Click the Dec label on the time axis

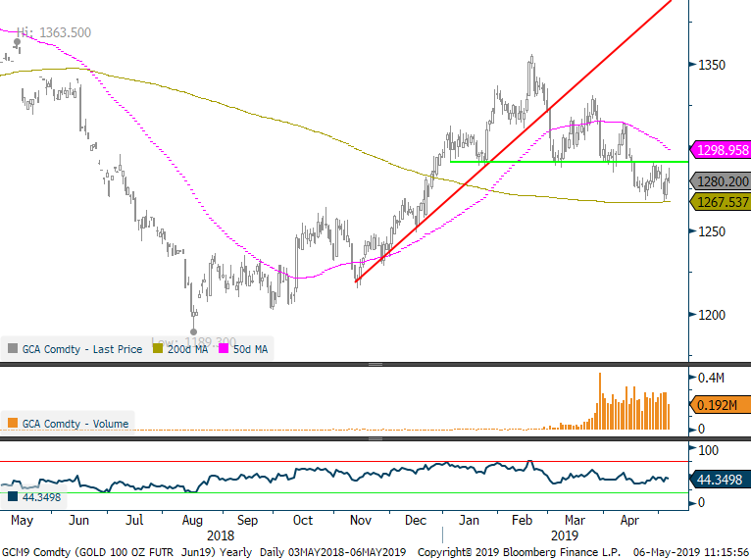(x=416, y=520)
